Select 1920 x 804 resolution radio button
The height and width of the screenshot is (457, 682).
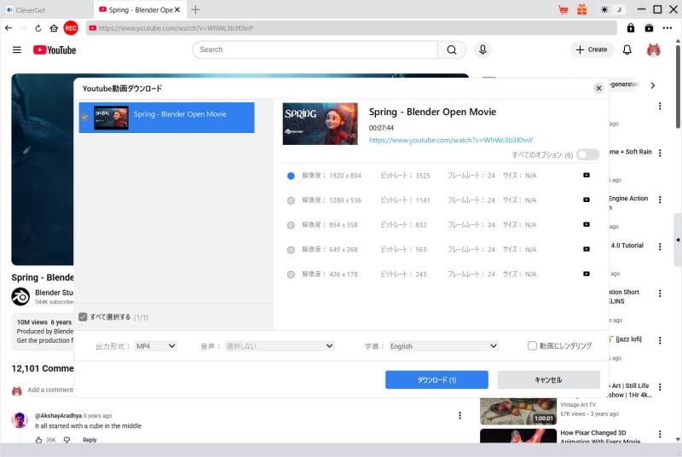291,176
